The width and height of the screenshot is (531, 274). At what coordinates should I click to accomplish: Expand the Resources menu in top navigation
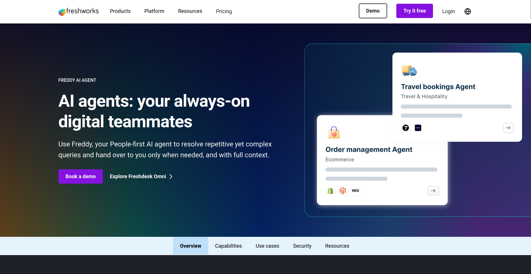pyautogui.click(x=190, y=11)
